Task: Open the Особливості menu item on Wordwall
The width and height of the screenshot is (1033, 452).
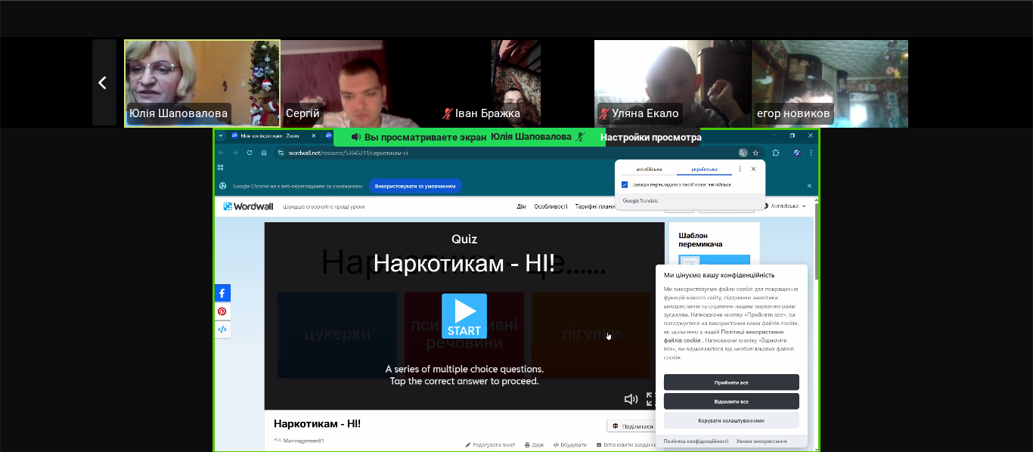Action: coord(551,206)
